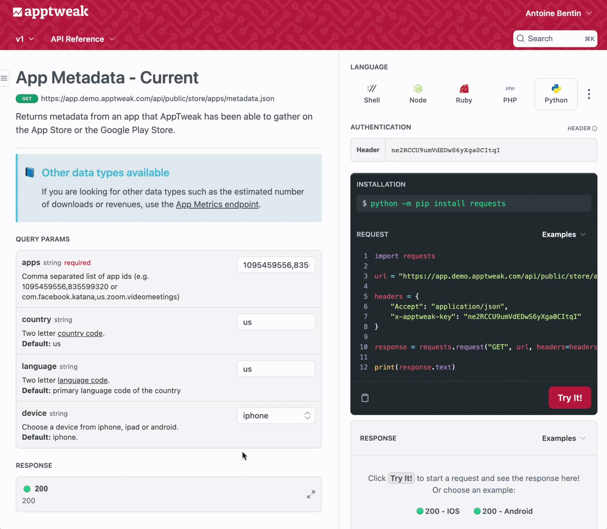This screenshot has width=607, height=529.
Task: Choose the 200 - Android example
Action: coord(503,511)
